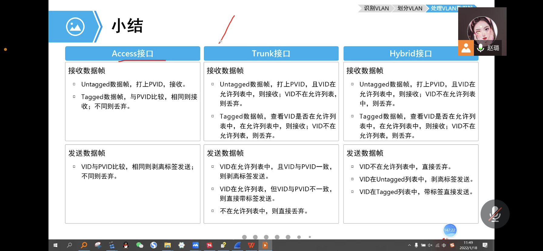The image size is (543, 251).
Task: Open the pinwheel fan app in taskbar
Action: click(182, 245)
